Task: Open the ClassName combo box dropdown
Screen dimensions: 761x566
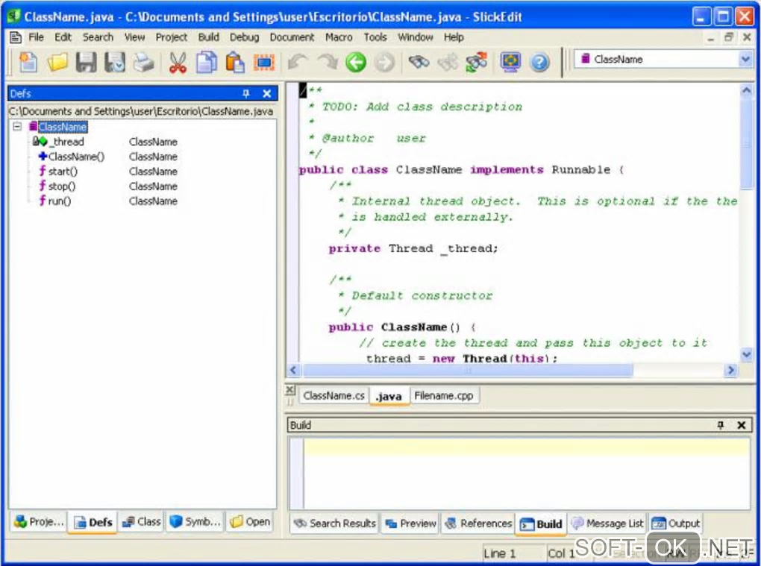Action: (745, 60)
